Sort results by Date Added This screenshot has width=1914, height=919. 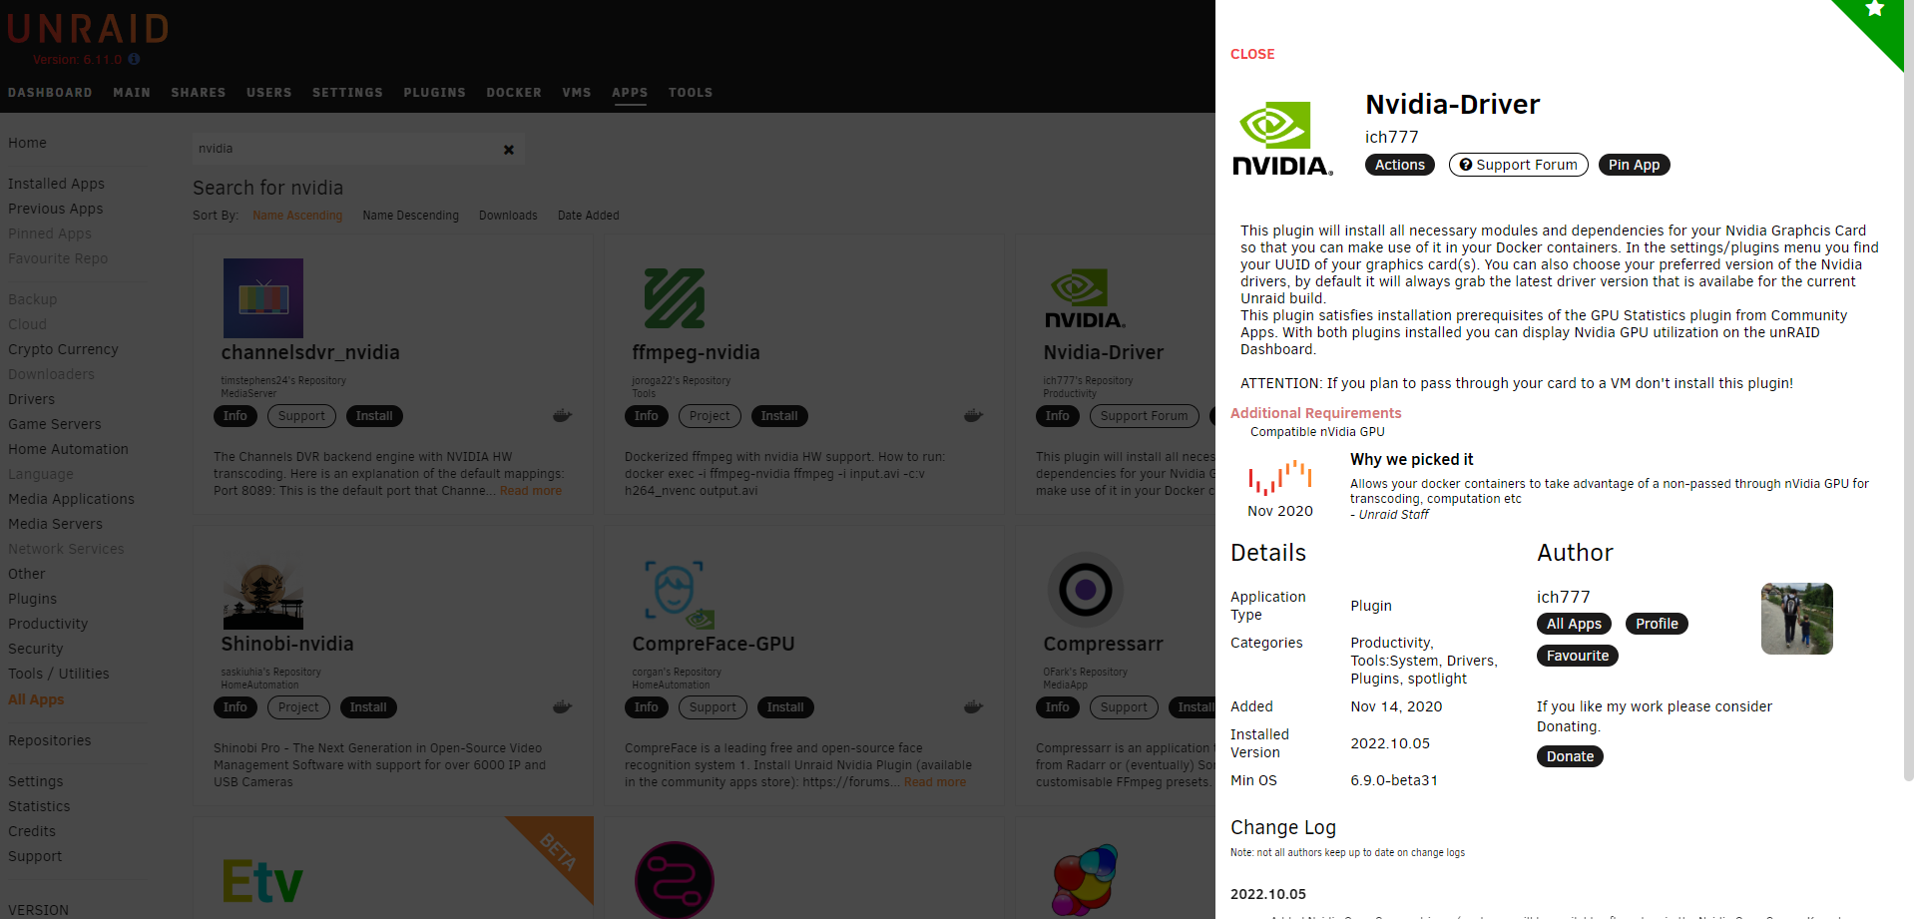[x=589, y=216]
